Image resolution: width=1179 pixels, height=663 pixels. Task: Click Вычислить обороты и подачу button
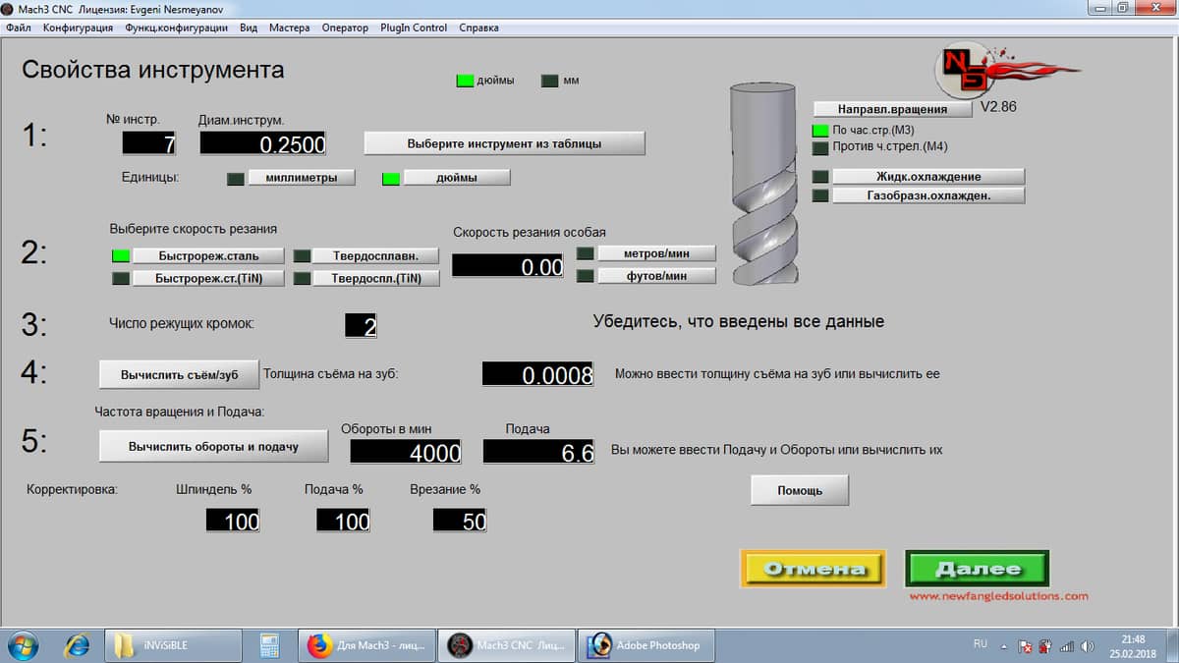[213, 446]
